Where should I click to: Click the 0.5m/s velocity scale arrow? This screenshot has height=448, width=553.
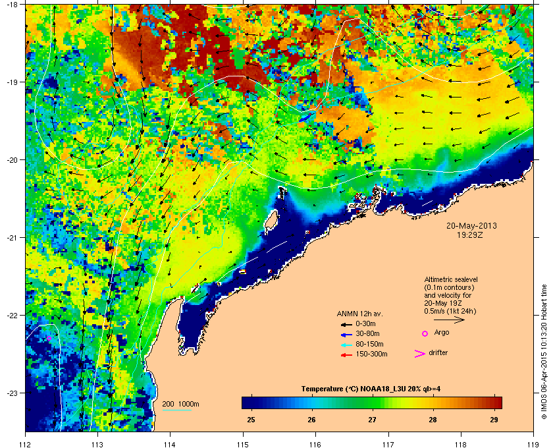coord(449,320)
